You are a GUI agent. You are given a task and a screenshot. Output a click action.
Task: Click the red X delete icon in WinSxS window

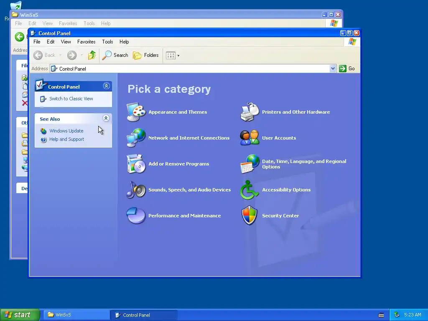pyautogui.click(x=25, y=103)
